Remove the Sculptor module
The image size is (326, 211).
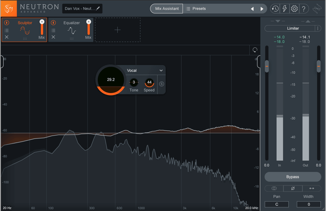7,37
